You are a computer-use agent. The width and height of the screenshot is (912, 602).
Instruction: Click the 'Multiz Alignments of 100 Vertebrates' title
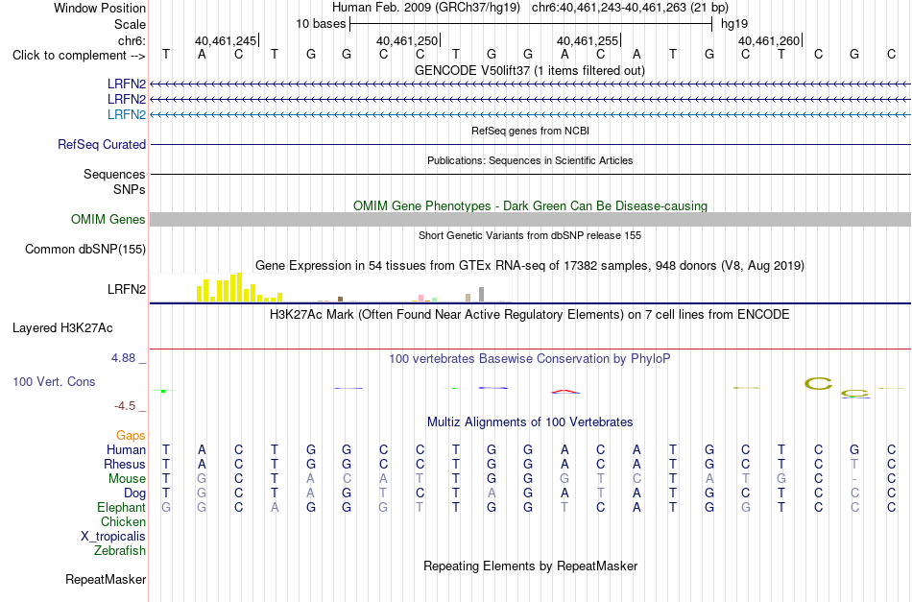[x=530, y=421]
